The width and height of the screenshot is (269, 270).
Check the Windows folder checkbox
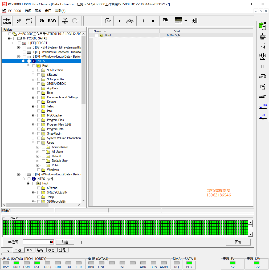pos(39,170)
